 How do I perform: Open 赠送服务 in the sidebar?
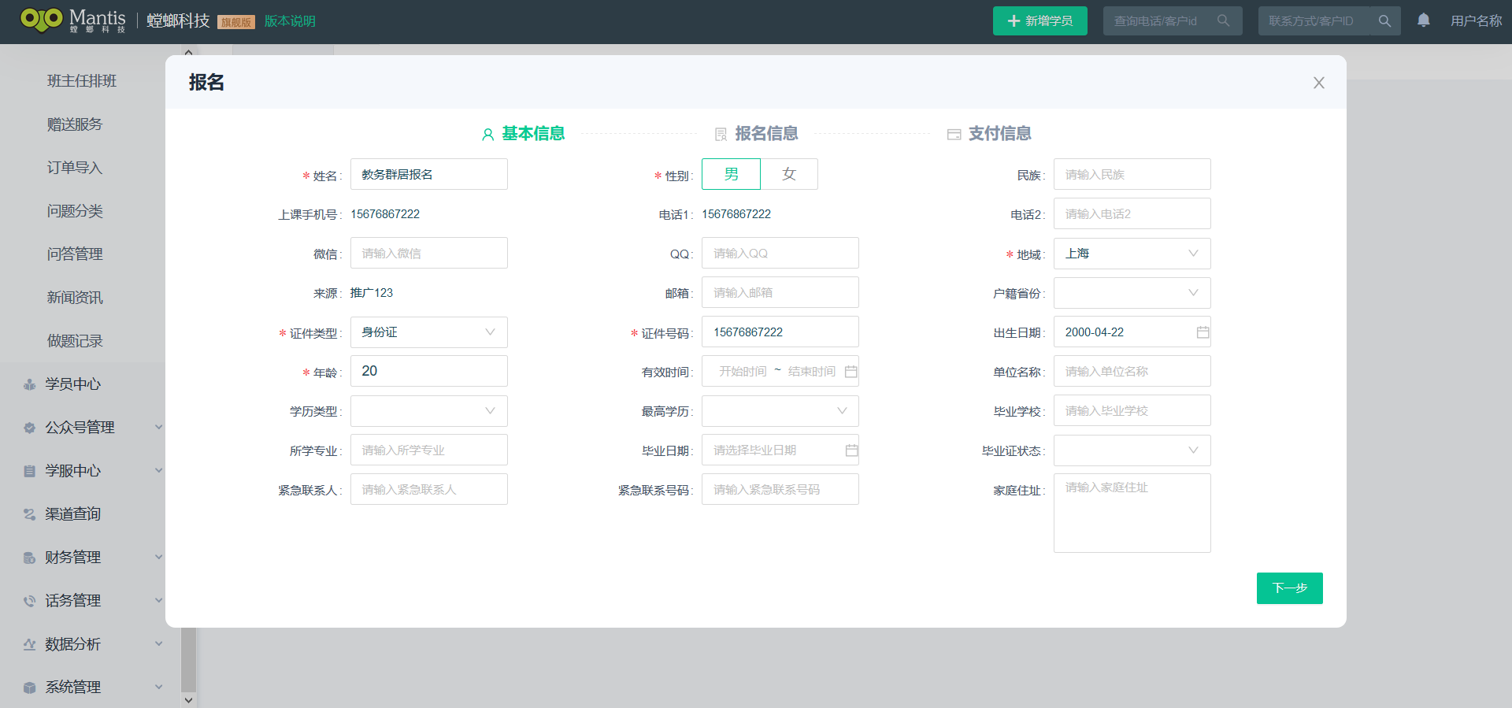coord(75,124)
